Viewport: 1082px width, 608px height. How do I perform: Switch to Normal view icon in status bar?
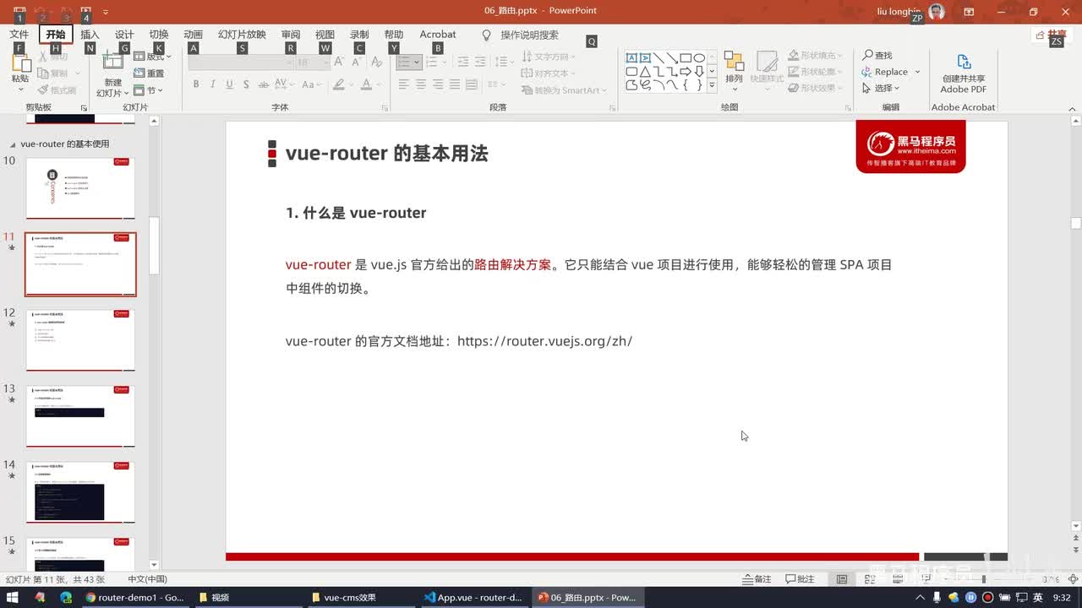pos(842,579)
